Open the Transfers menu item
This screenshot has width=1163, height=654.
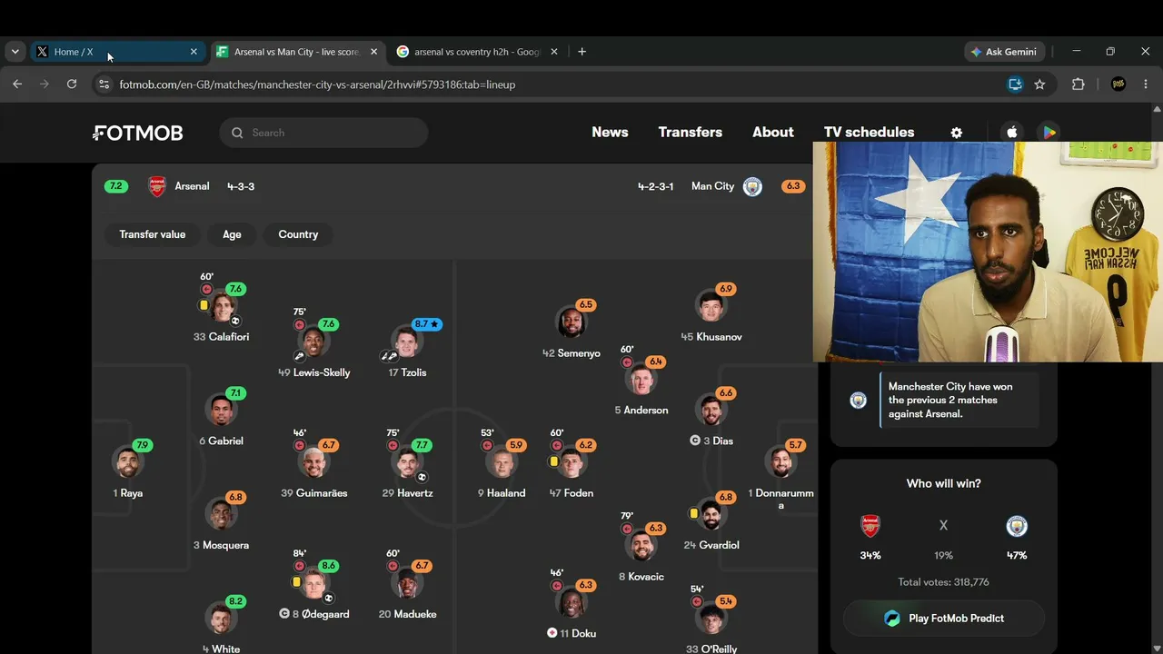[x=691, y=133]
